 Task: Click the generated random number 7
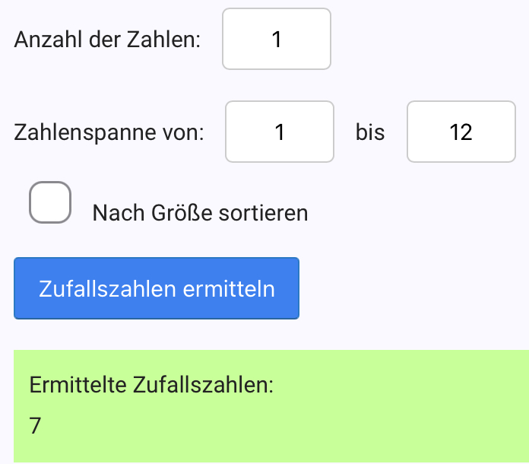[35, 425]
